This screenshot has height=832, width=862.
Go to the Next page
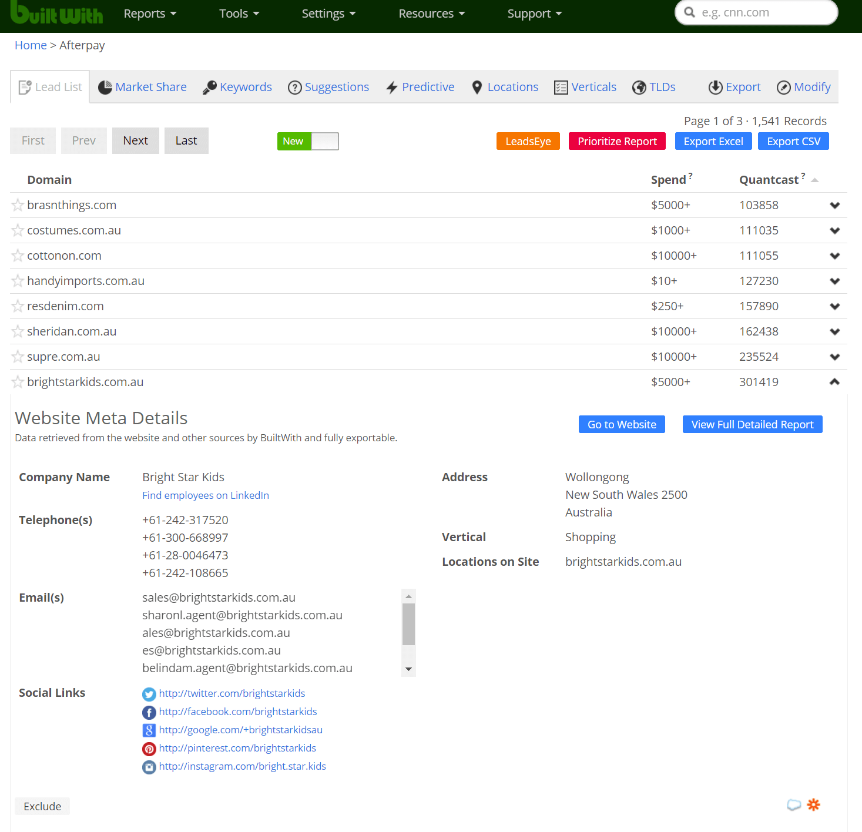pos(136,140)
